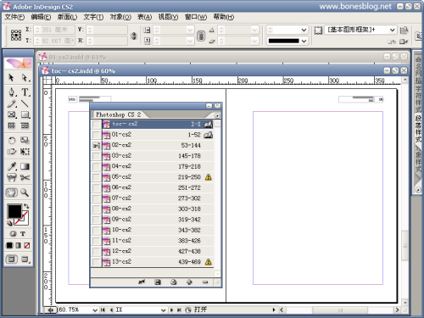Screen dimensions: 424x318
Task: Open the 对象(O) menu
Action: [120, 17]
